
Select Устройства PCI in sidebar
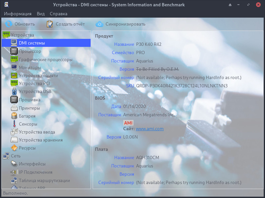coord(35,83)
